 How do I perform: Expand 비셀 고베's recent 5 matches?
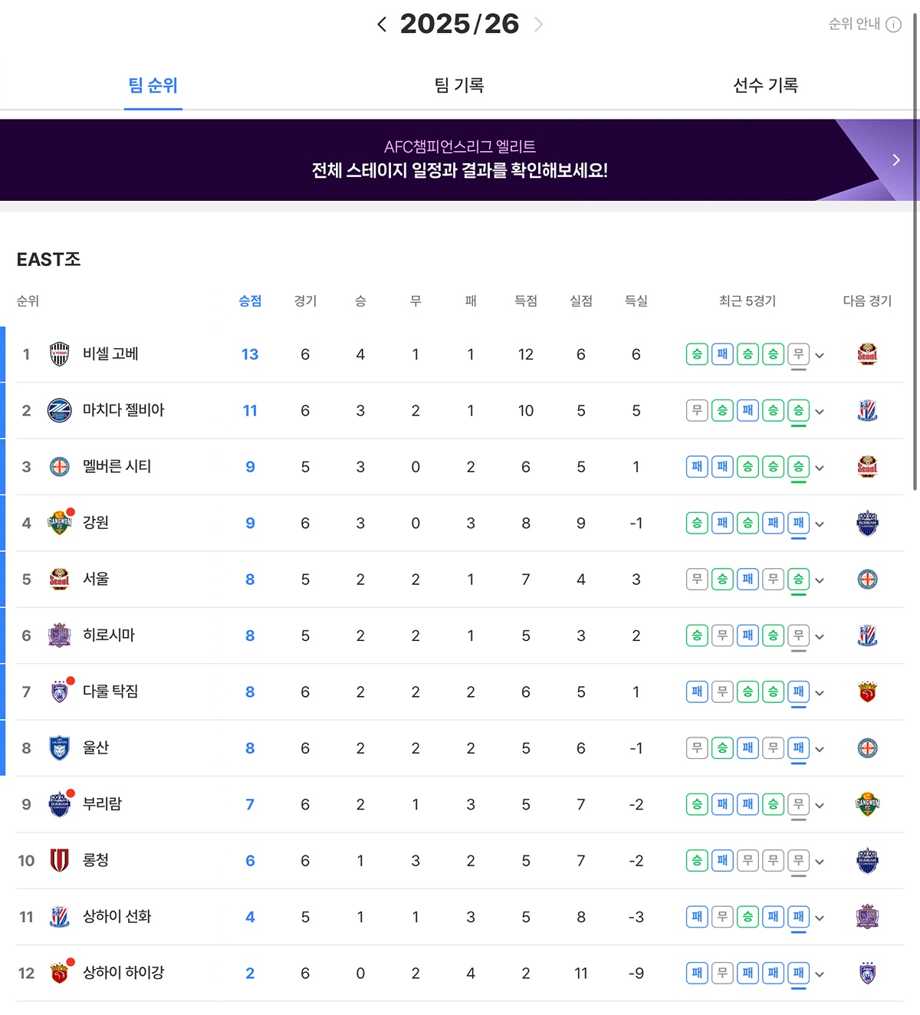(x=820, y=355)
